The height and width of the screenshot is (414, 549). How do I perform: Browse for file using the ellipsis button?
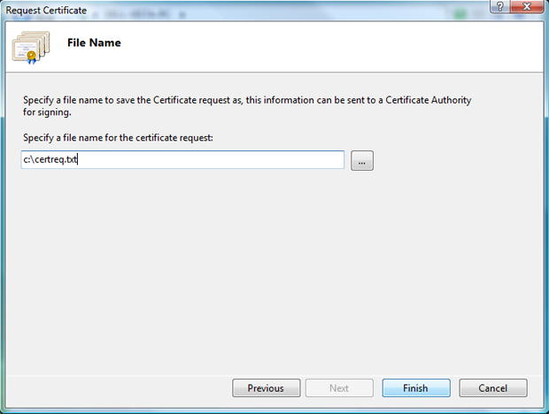coord(362,160)
